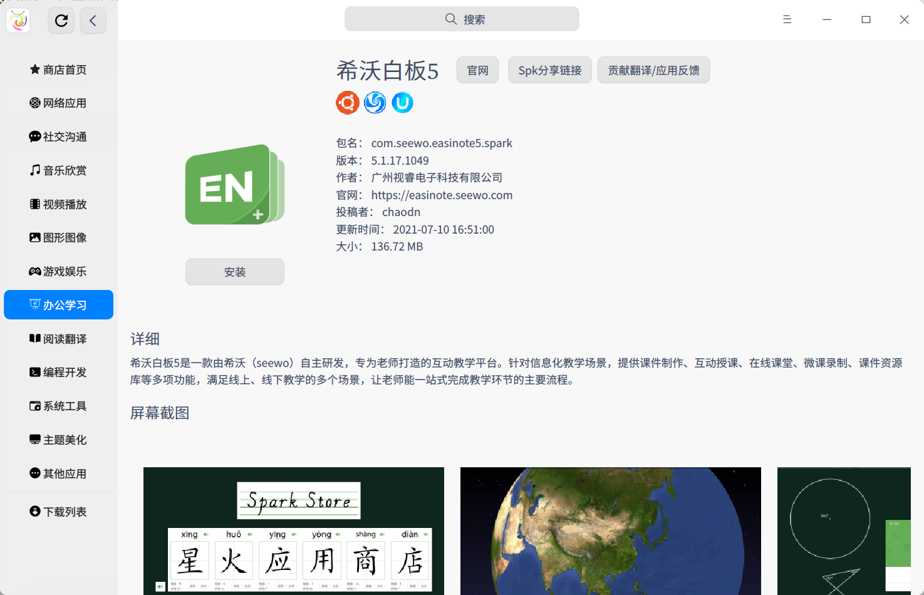Refresh the current page

point(61,21)
